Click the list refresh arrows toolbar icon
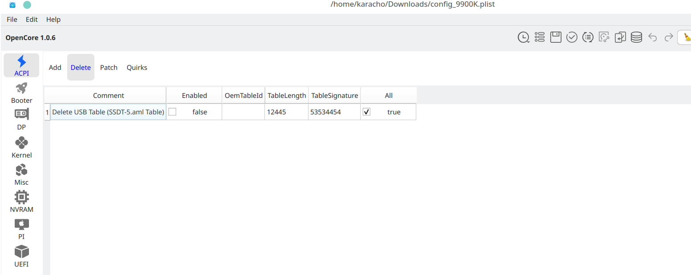 point(588,37)
